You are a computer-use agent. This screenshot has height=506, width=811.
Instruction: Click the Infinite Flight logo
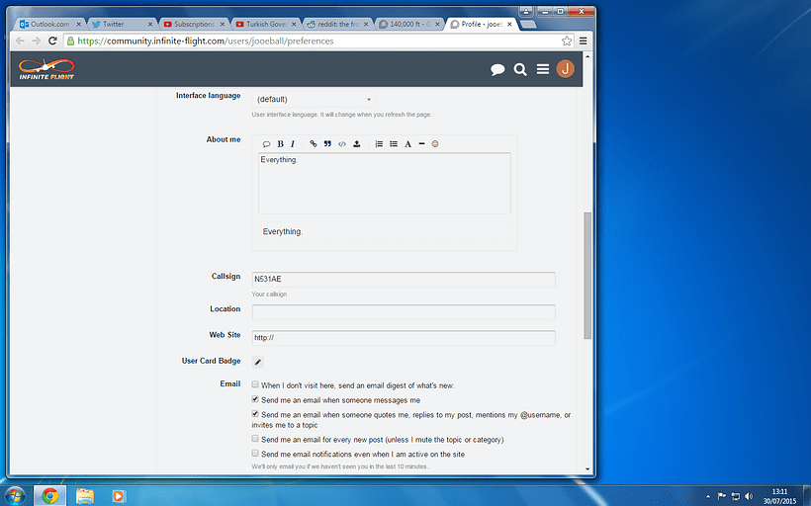click(x=46, y=69)
